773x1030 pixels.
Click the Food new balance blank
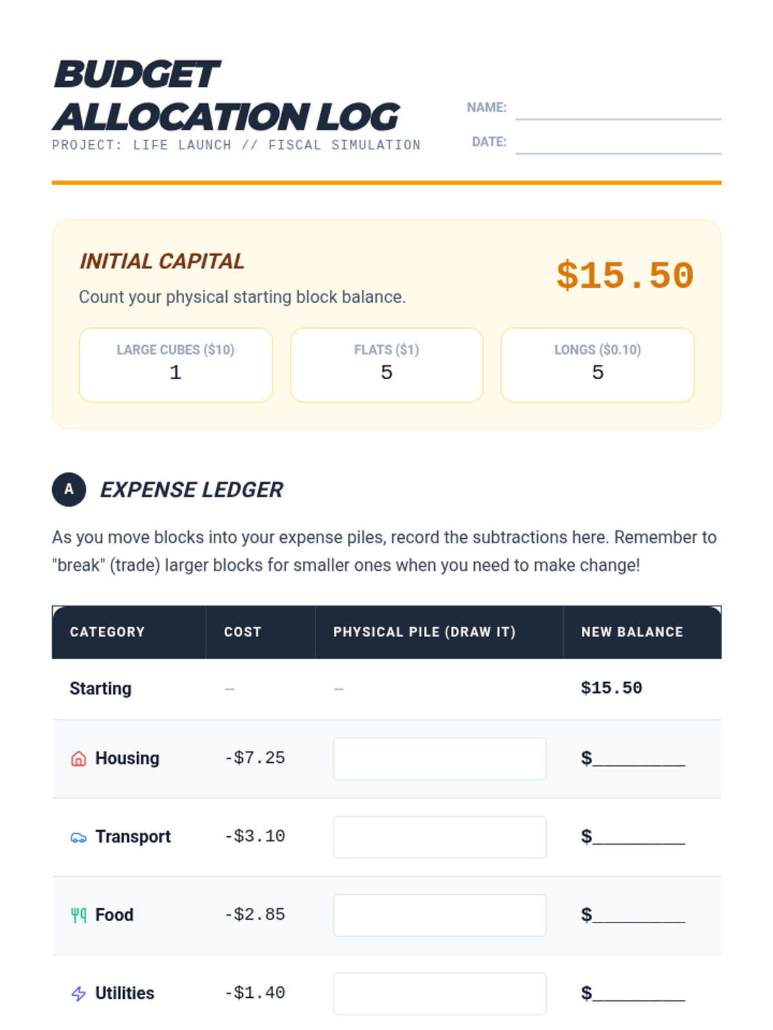[638, 915]
